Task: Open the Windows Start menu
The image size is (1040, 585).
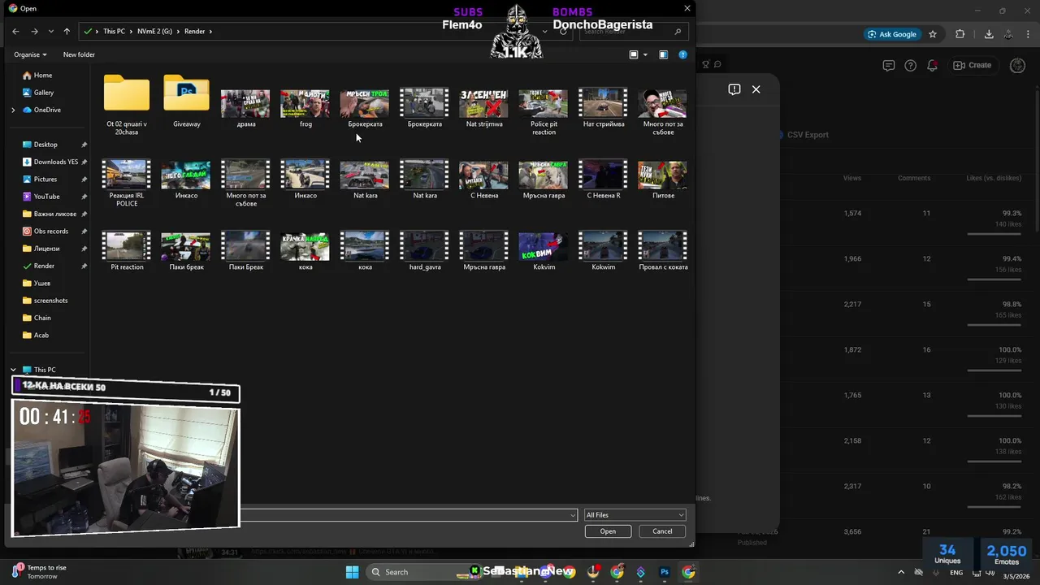Action: point(352,572)
